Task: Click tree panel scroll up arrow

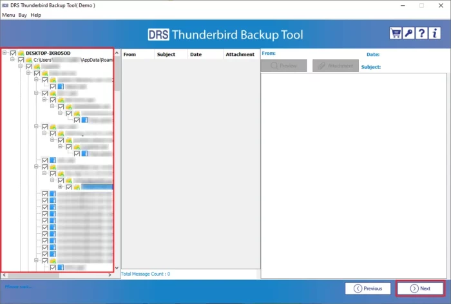Action: pos(117,53)
